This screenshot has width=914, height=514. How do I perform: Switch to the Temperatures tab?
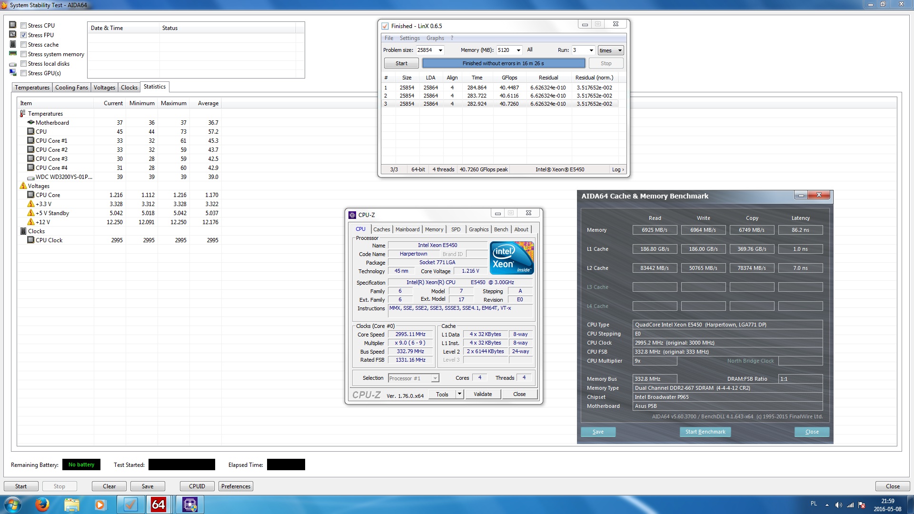click(x=32, y=88)
